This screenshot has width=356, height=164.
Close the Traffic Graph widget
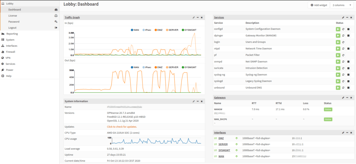click(x=202, y=17)
